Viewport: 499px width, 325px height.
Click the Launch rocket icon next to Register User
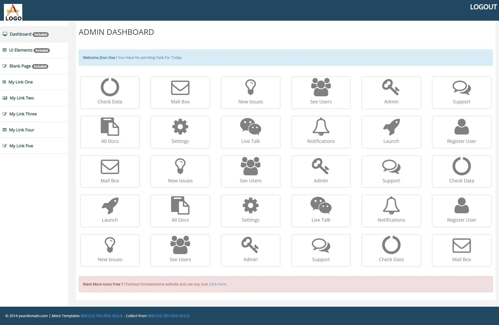click(391, 127)
